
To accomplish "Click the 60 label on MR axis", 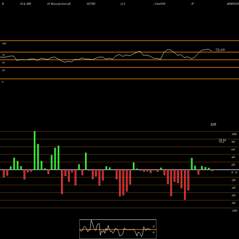I will [x=233, y=150].
